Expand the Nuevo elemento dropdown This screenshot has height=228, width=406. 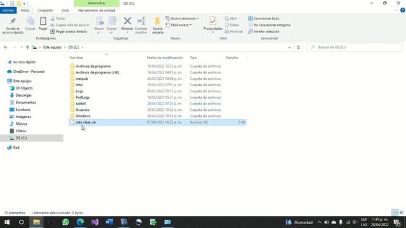pos(182,18)
